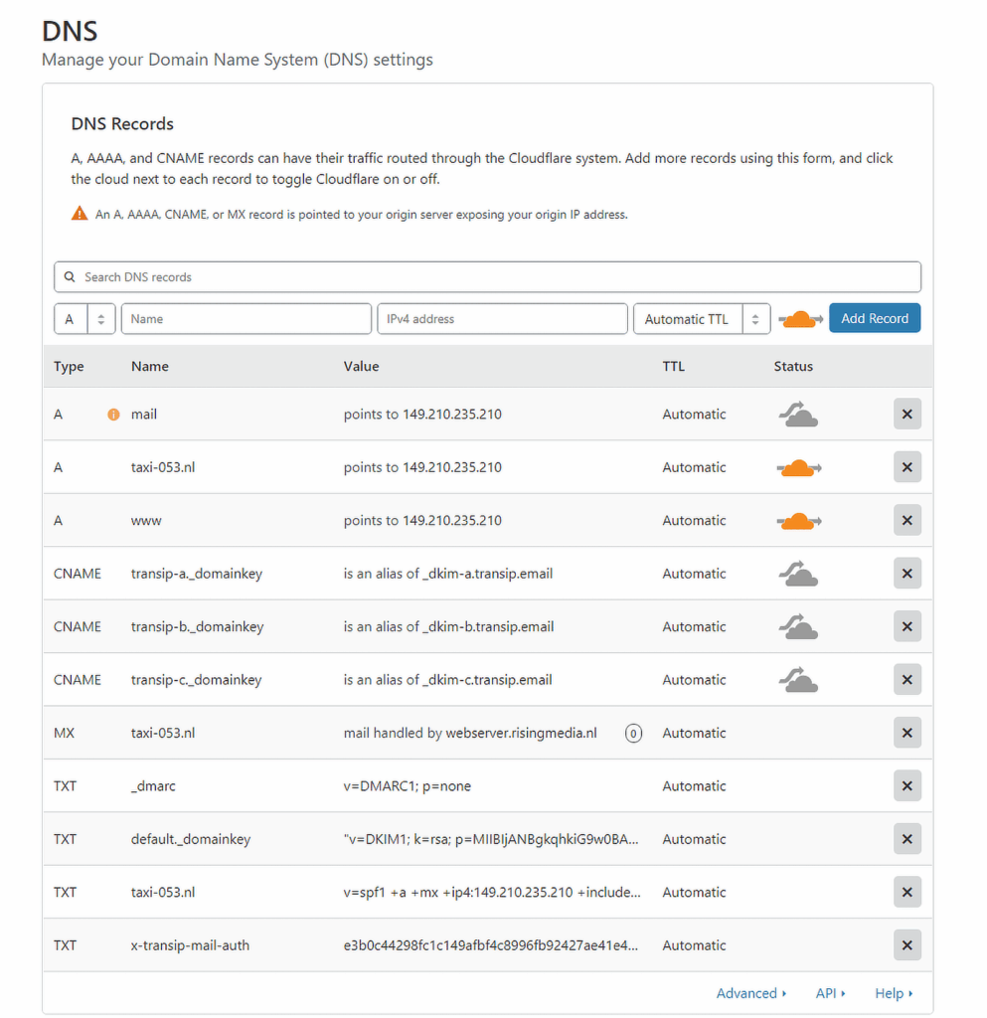Toggle proxy cloud on transip-a._domainkey record

pos(797,574)
